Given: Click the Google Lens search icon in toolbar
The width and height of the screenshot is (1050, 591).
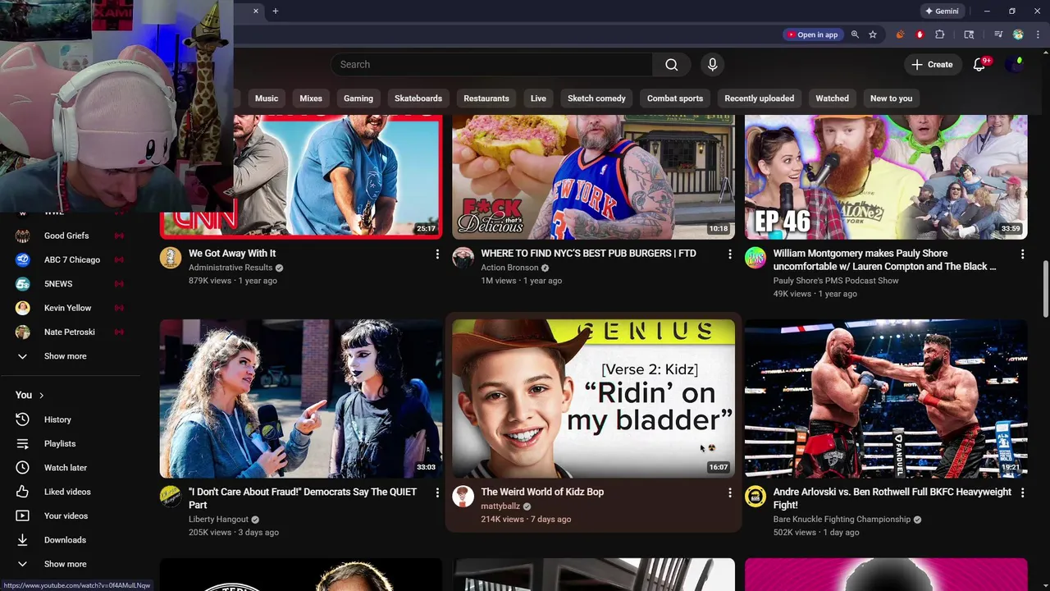Looking at the screenshot, I should point(969,34).
